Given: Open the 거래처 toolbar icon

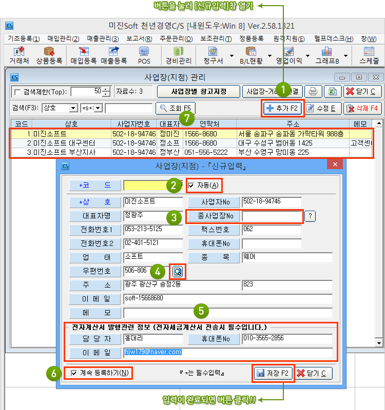Looking at the screenshot, I should coord(19,56).
